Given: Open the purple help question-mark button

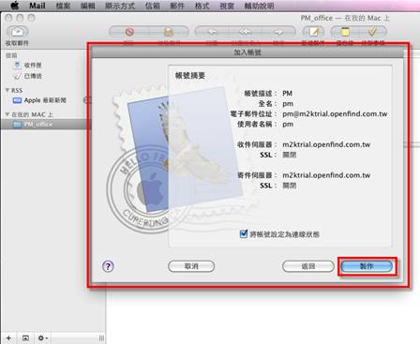Looking at the screenshot, I should pos(108,266).
